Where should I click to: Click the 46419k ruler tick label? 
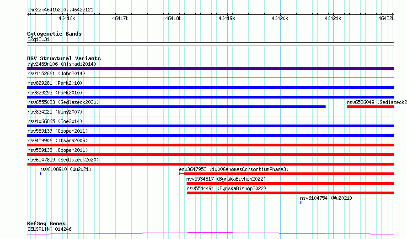[227, 18]
